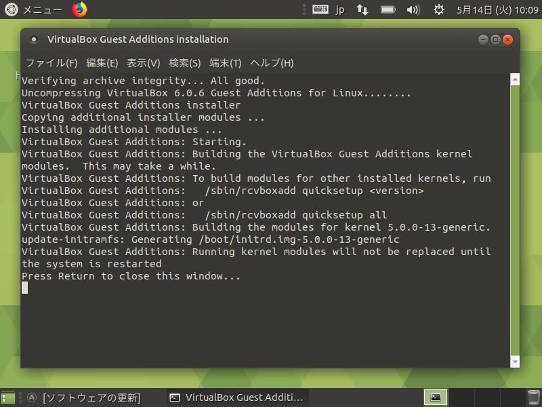Click the 'modules. This may take a while.' line
This screenshot has width=542, height=407.
pyautogui.click(x=119, y=166)
